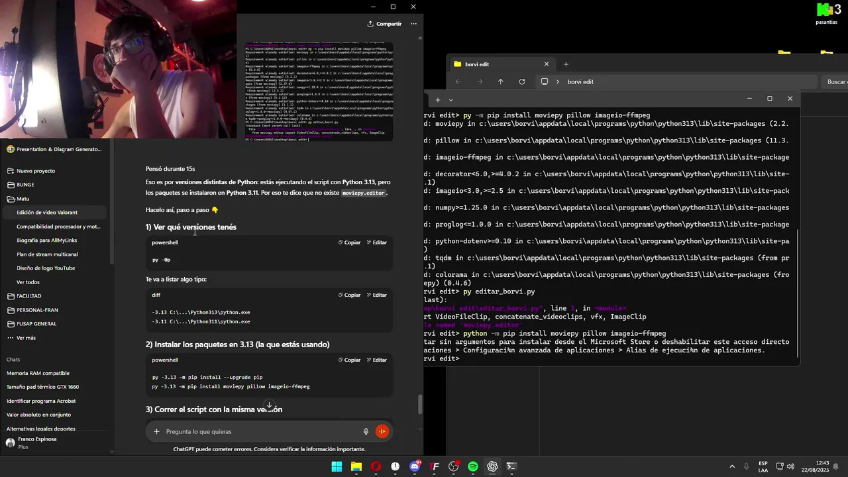Click Explorer back navigation arrow
Screen dimensions: 848x477
click(458, 81)
